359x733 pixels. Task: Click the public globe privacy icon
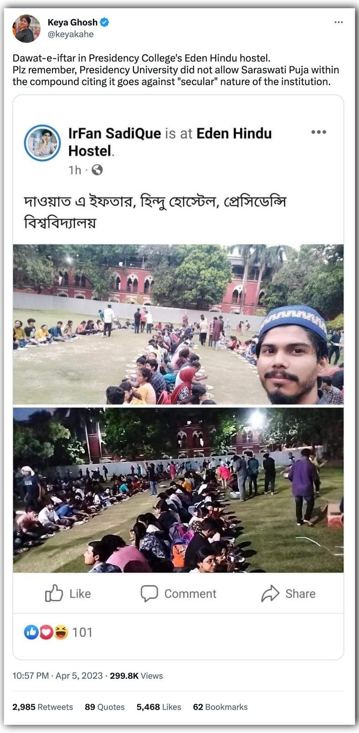(x=97, y=170)
